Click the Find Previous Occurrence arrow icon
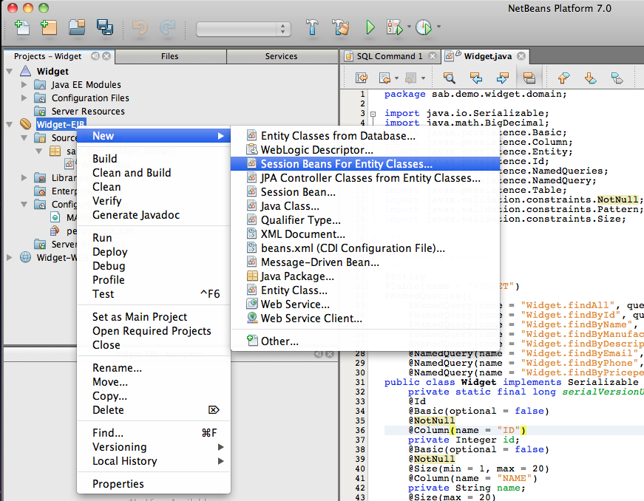Viewport: 644px width, 501px height. [475, 77]
